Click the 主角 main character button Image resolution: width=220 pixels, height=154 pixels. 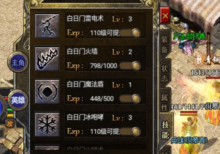[x=18, y=62]
